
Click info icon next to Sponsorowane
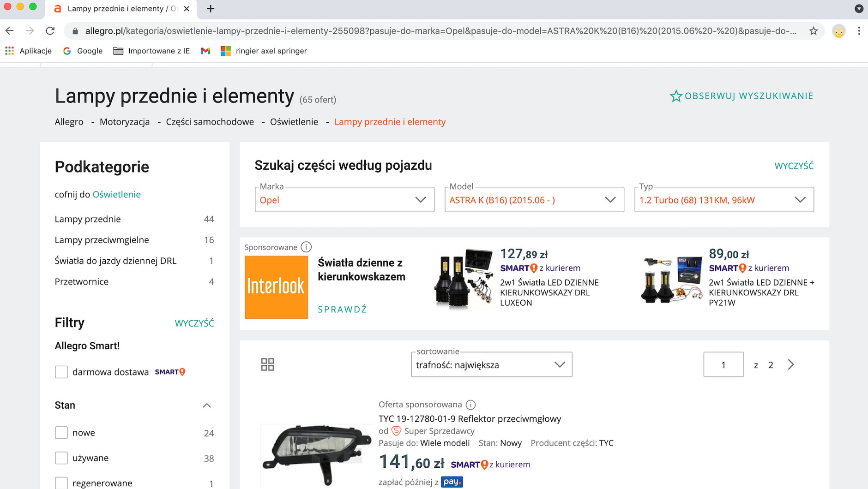coord(306,247)
